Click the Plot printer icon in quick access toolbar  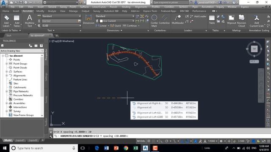25,3
